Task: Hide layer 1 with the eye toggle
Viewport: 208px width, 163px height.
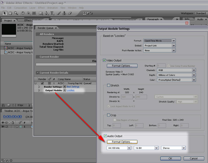Action: tap(3, 127)
